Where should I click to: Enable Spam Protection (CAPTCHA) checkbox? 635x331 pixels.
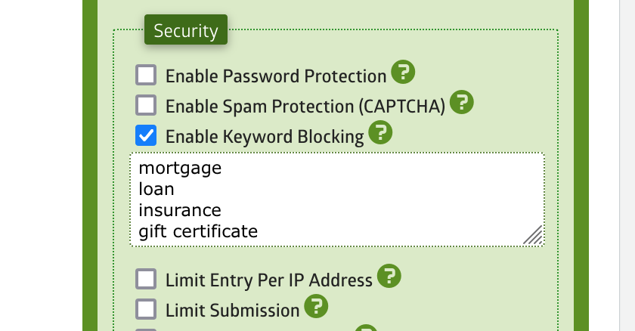pyautogui.click(x=146, y=105)
